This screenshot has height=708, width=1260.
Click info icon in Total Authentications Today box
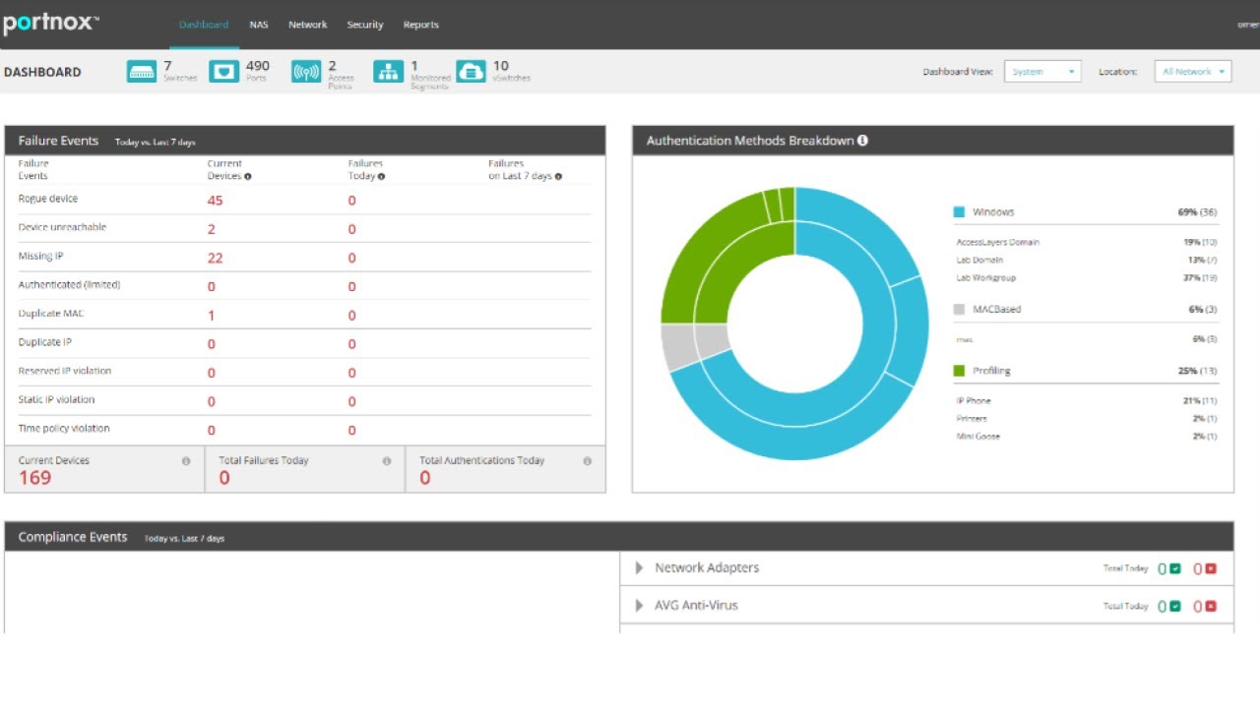point(588,461)
